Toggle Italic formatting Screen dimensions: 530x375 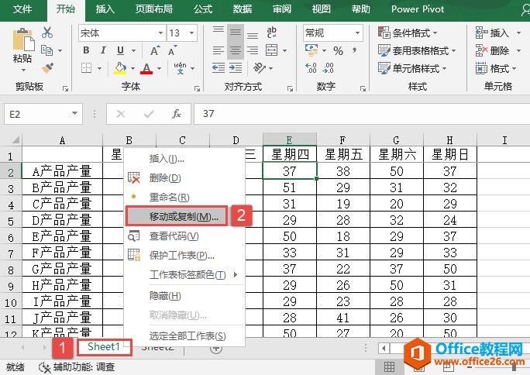tap(103, 50)
